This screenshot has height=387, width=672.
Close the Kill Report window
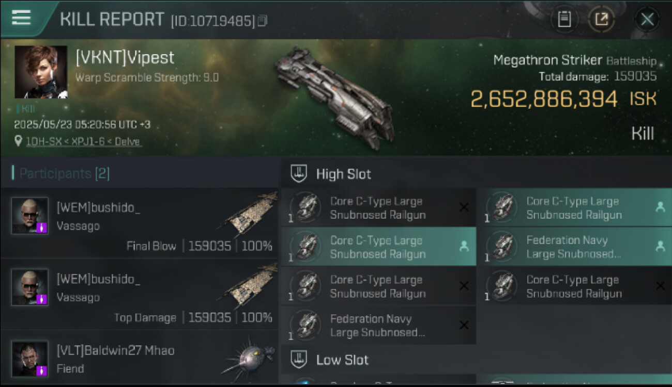coord(647,20)
